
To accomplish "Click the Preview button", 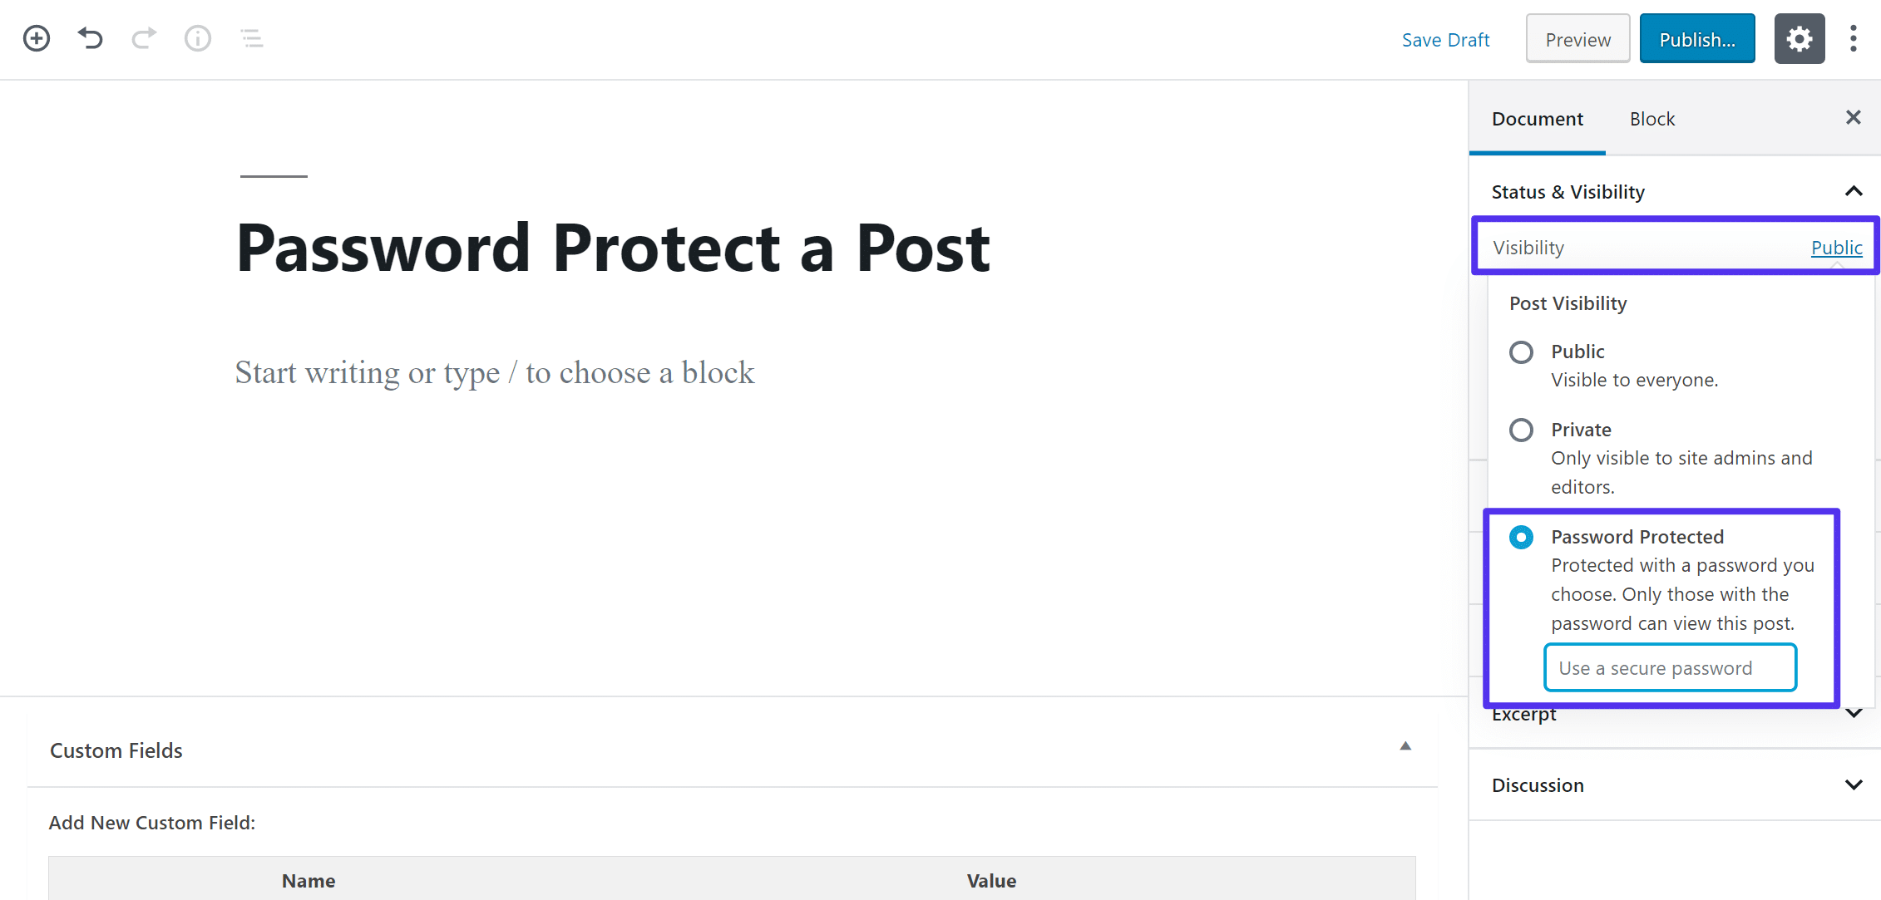I will click(1577, 40).
